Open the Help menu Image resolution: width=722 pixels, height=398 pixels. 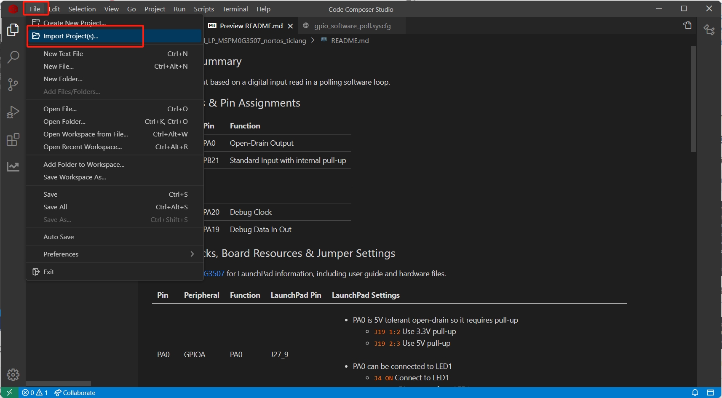pyautogui.click(x=263, y=9)
